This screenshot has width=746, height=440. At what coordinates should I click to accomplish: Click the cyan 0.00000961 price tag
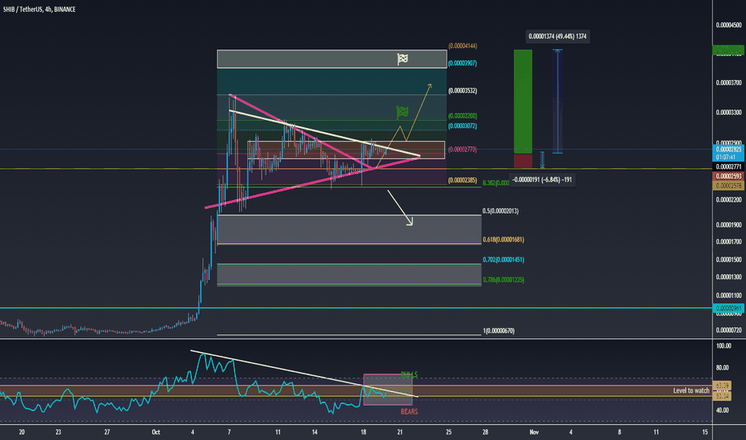(728, 308)
